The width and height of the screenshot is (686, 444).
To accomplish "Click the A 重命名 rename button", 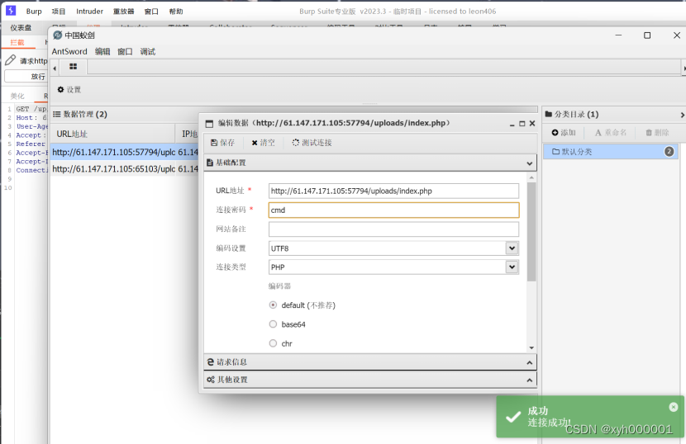I will (611, 132).
